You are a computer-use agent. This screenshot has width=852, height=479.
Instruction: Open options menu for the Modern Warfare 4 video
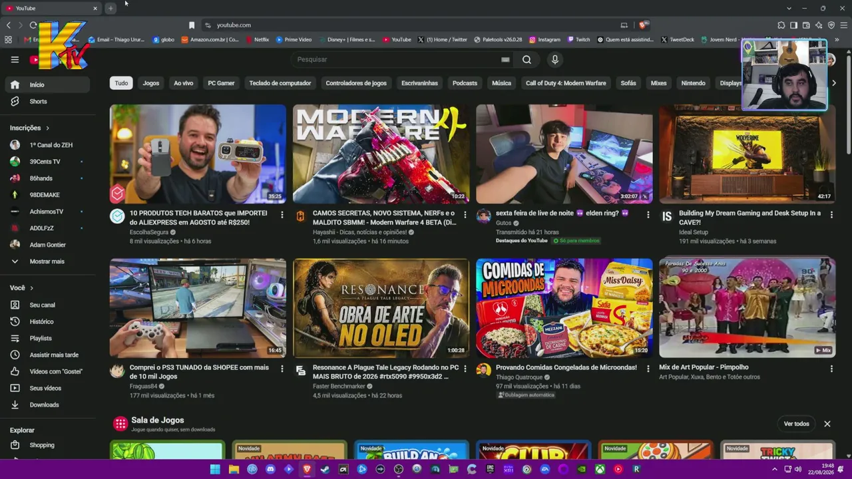click(465, 214)
